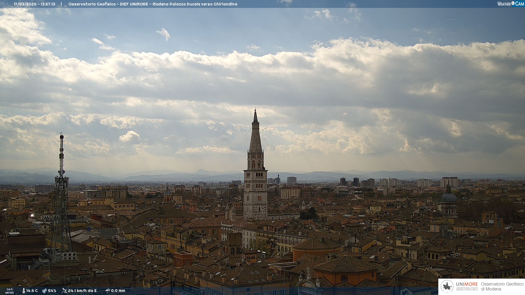The height and width of the screenshot is (295, 525).
Task: Click the wind anemometer icon
Action: pyautogui.click(x=64, y=291)
